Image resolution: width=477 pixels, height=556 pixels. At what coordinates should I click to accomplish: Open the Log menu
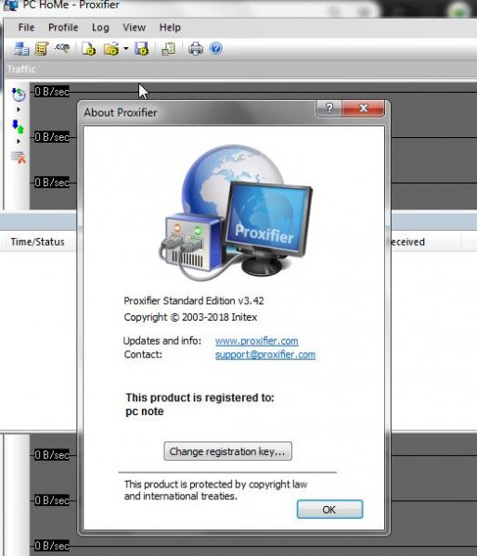pyautogui.click(x=100, y=27)
